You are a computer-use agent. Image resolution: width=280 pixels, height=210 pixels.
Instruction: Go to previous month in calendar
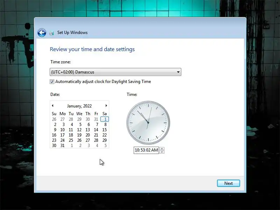pos(52,106)
